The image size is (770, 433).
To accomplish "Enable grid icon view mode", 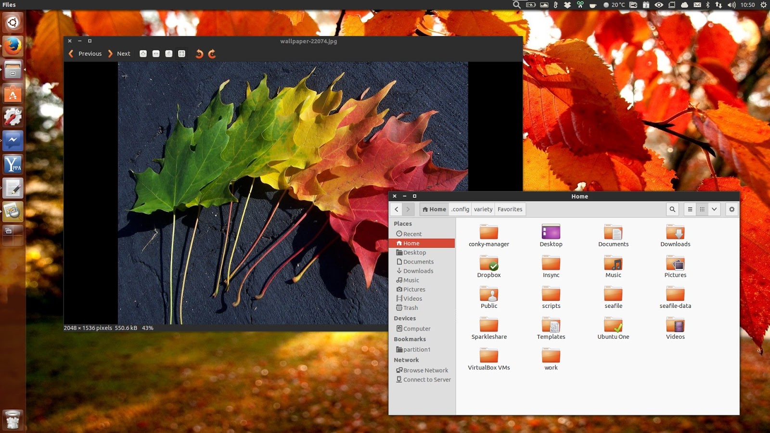I will pyautogui.click(x=702, y=209).
